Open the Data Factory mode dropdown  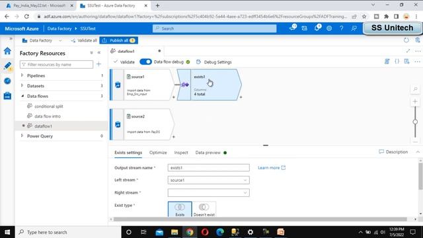(x=42, y=40)
